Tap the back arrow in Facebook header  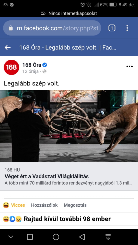coord(7,47)
